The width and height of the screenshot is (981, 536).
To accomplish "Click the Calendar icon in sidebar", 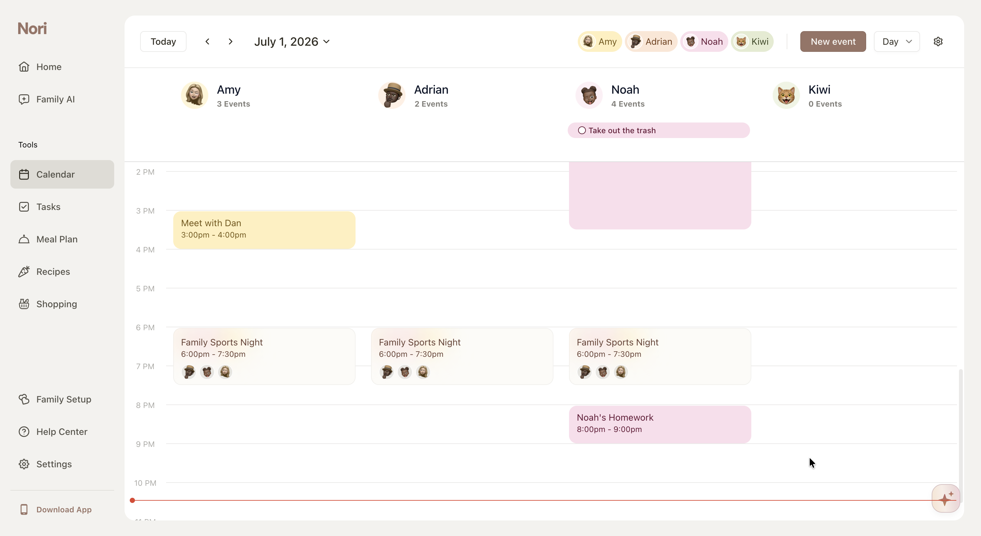I will pos(24,174).
